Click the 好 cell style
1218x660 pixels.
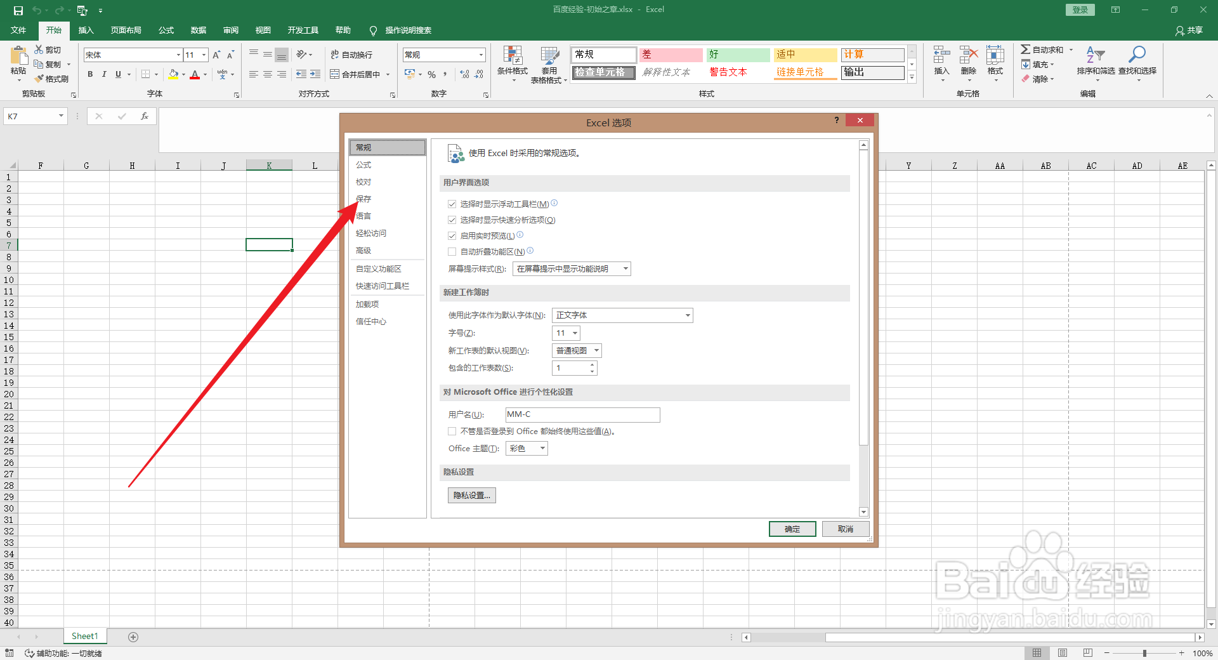click(738, 55)
